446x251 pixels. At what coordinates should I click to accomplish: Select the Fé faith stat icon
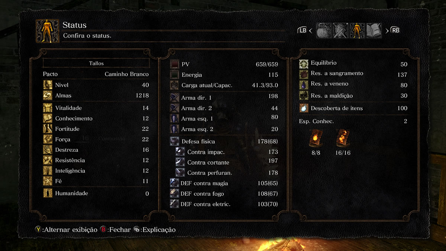(x=48, y=181)
